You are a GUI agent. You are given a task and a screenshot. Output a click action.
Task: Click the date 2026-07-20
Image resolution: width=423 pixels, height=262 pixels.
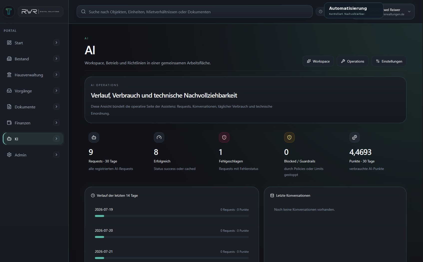pos(104,230)
